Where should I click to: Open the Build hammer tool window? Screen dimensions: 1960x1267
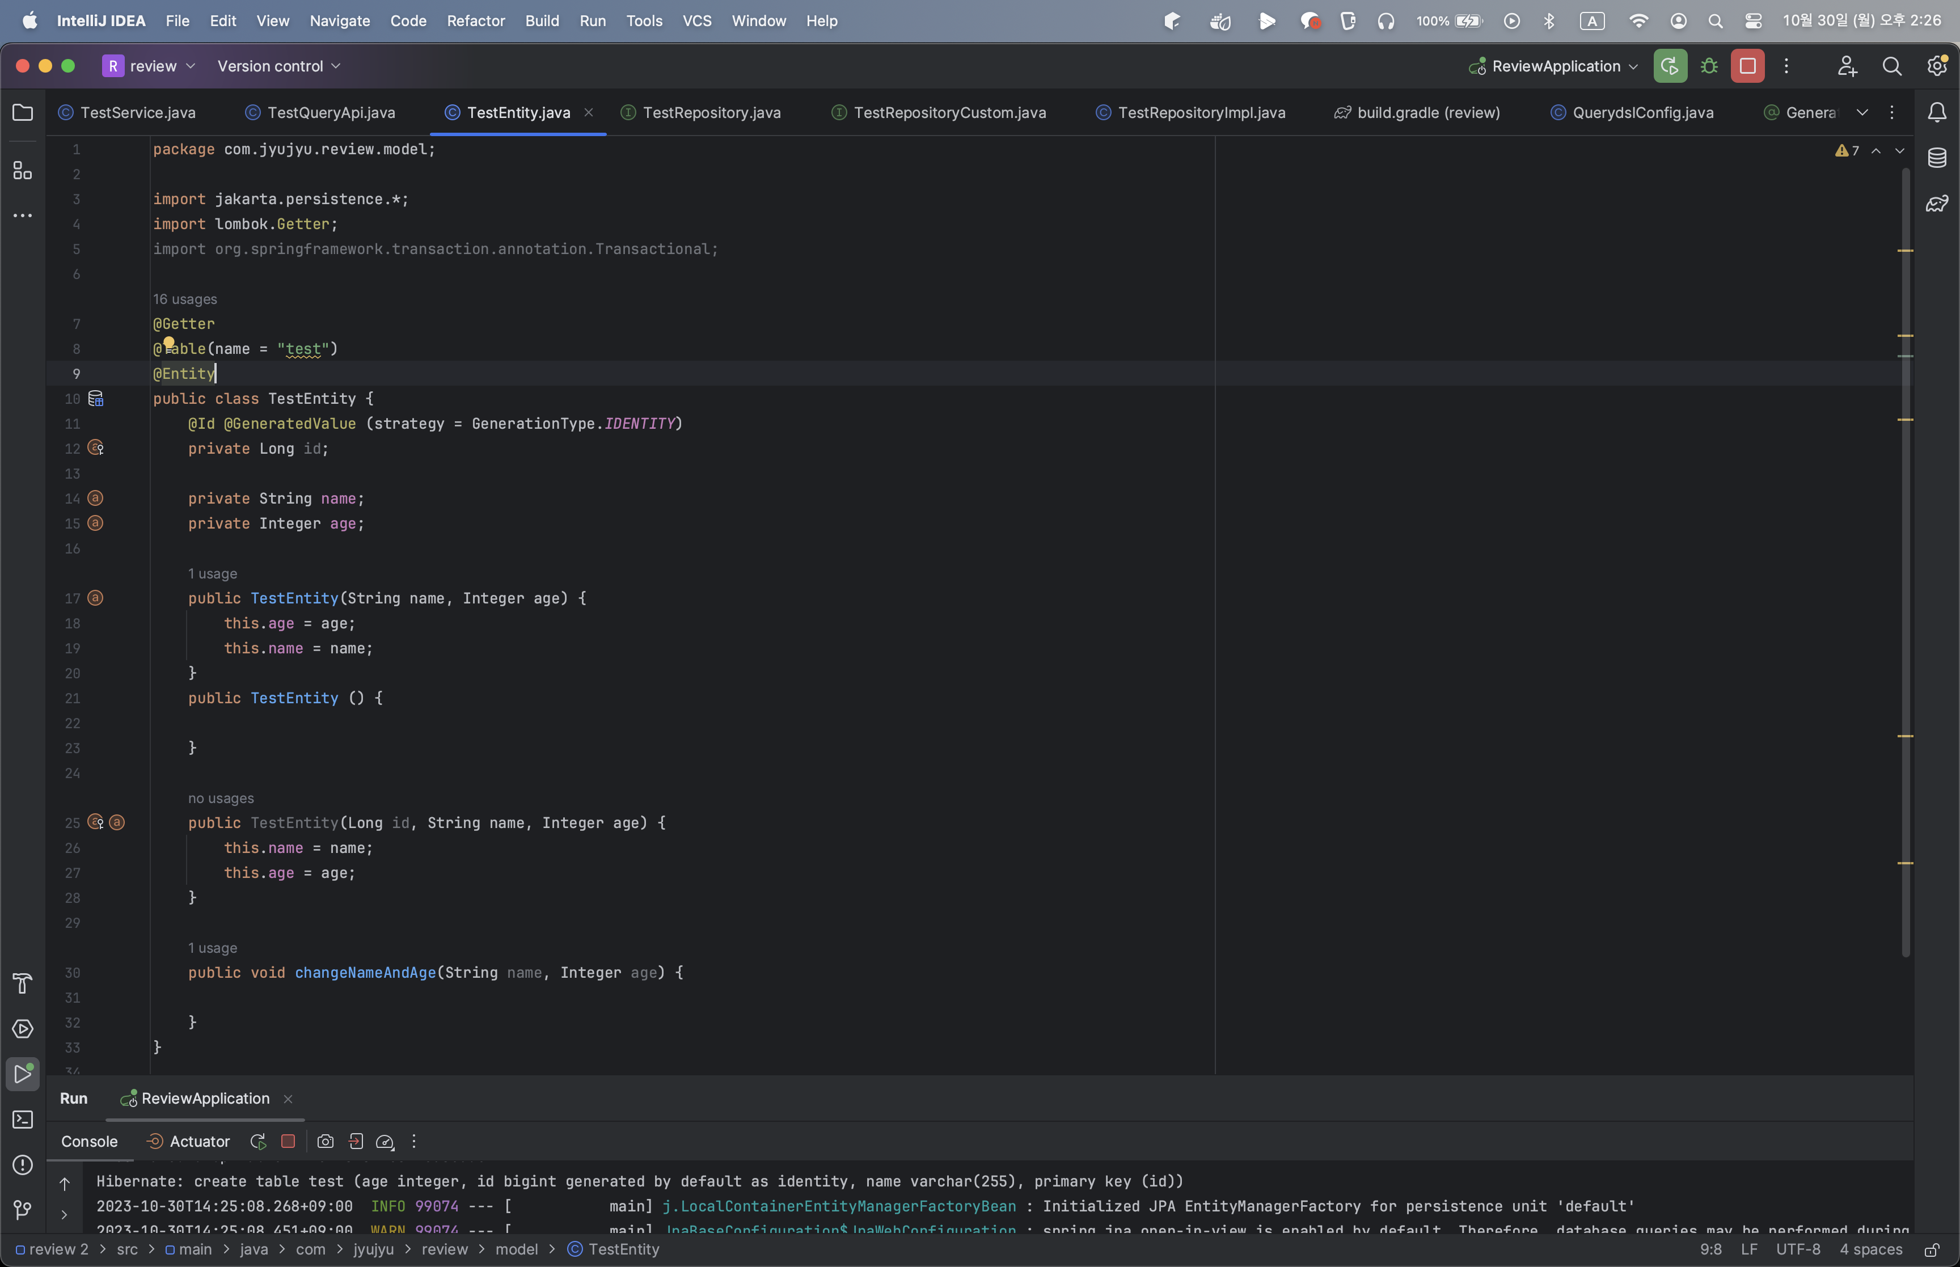click(23, 983)
